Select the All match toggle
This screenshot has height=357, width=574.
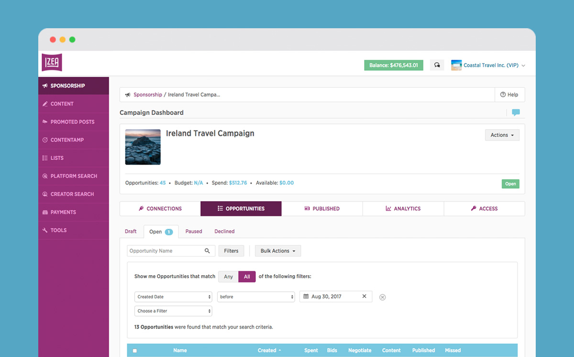tap(247, 277)
